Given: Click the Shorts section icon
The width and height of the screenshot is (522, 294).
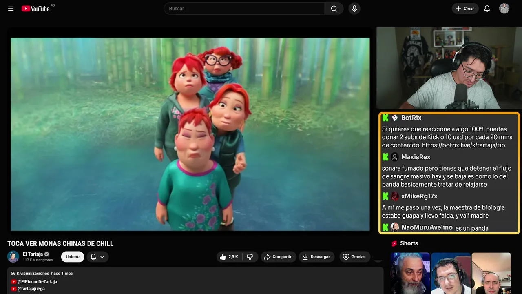Looking at the screenshot, I should coord(394,243).
